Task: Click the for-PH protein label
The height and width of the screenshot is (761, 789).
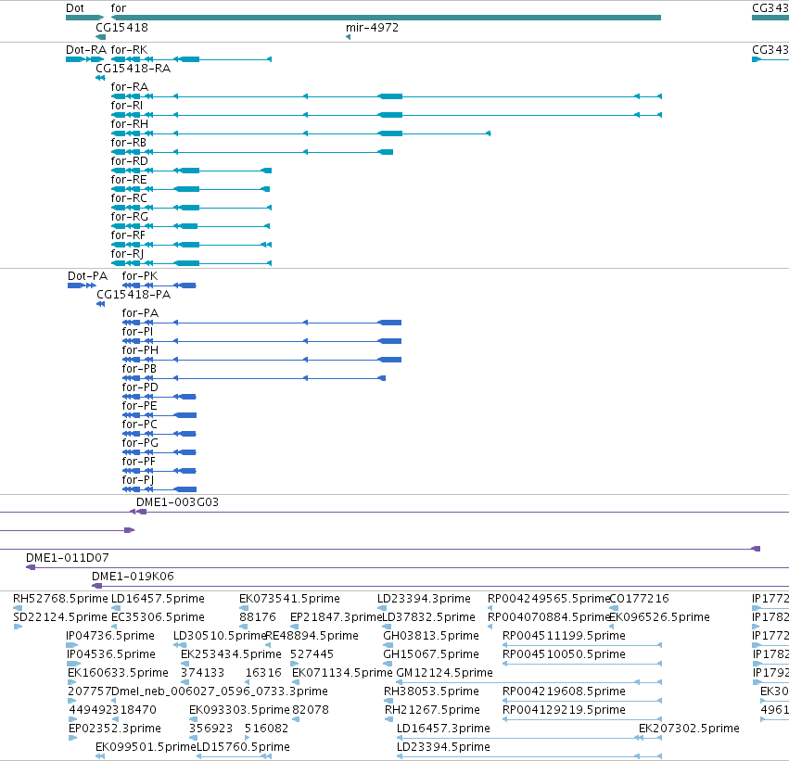Action: pyautogui.click(x=140, y=350)
